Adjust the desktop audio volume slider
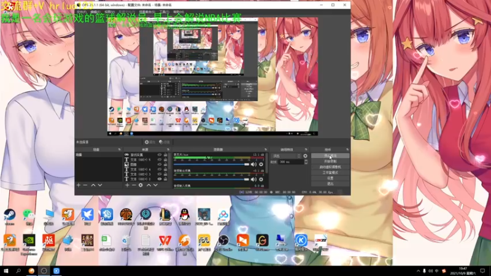 (x=211, y=179)
